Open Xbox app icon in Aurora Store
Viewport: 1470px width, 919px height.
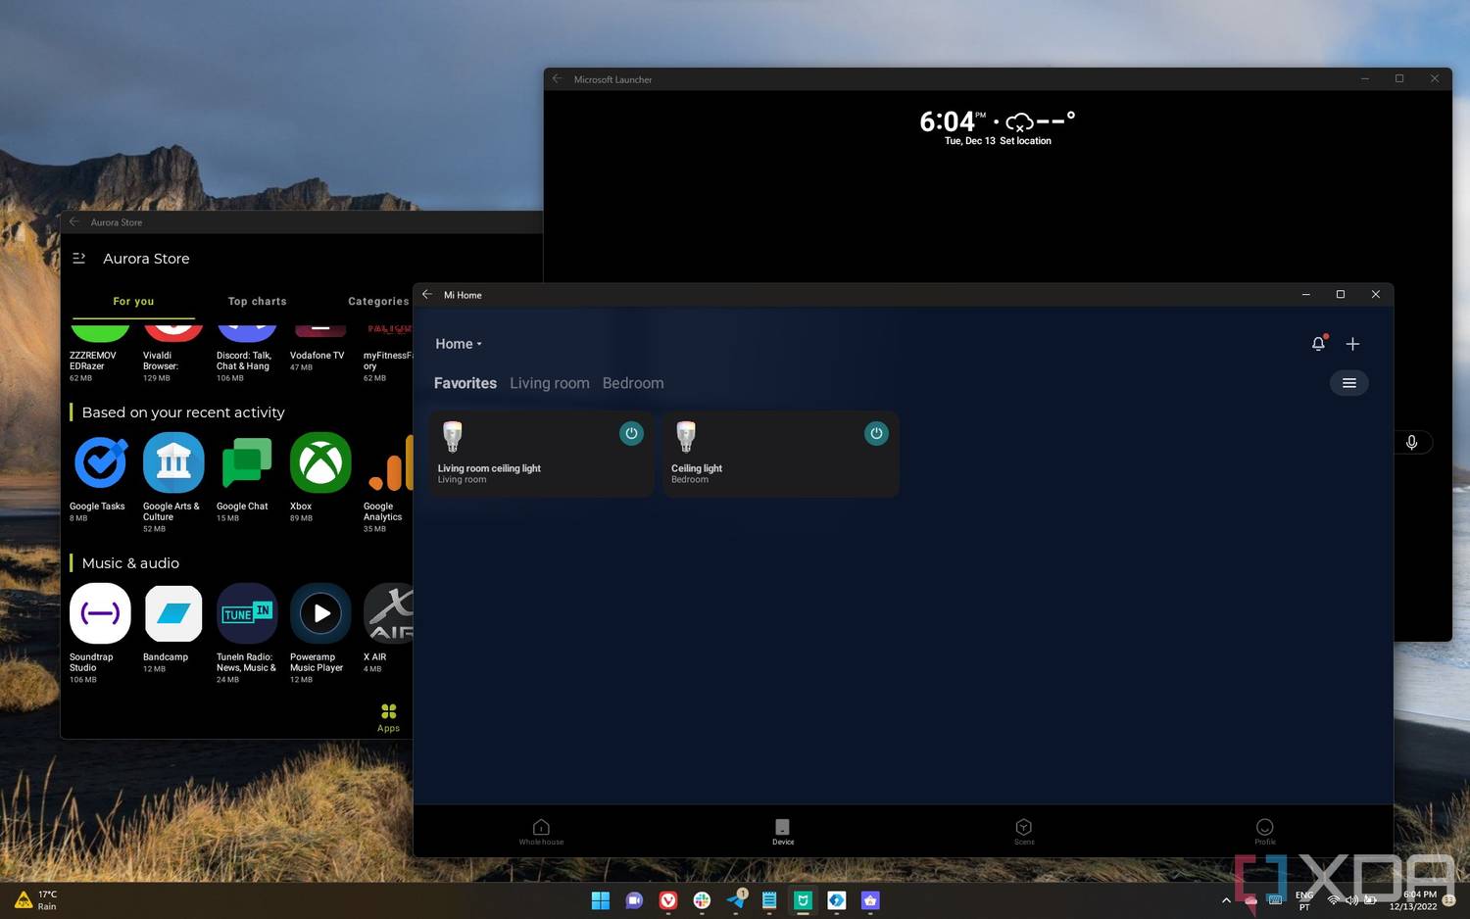coord(320,462)
